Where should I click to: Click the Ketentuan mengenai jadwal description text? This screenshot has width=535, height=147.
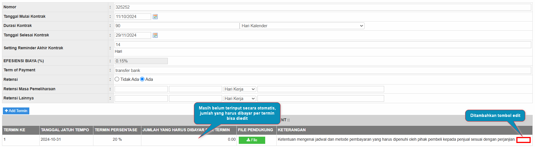(397, 140)
